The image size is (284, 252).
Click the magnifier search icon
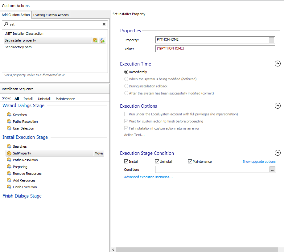pyautogui.click(x=6, y=24)
